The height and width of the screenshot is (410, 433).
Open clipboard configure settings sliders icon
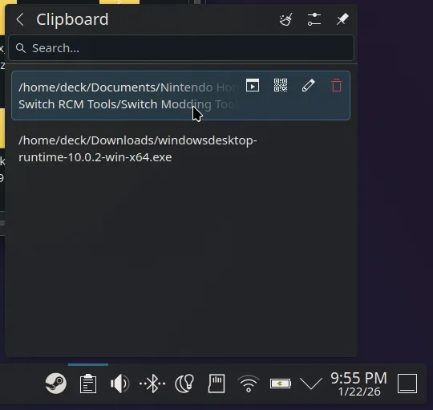tap(314, 19)
